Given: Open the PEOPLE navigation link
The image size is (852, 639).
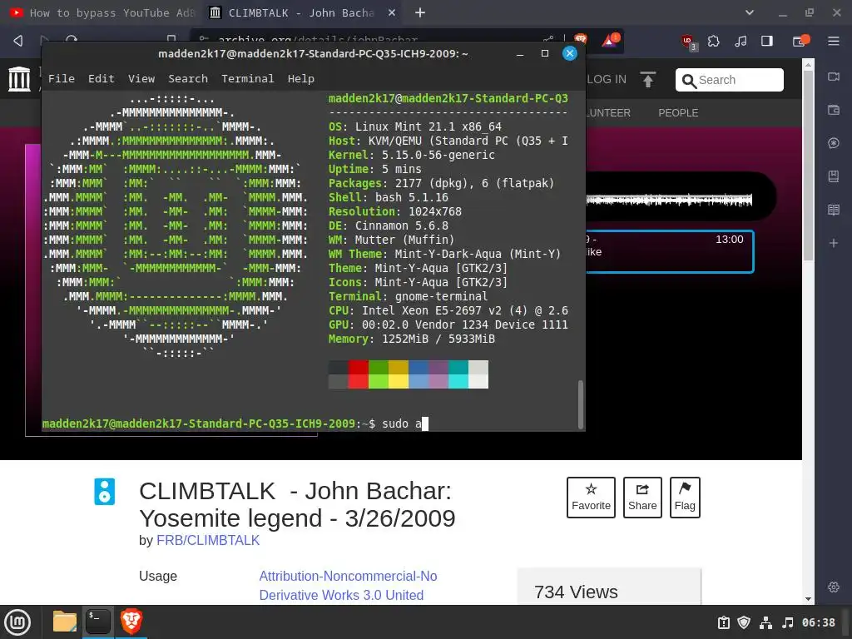Looking at the screenshot, I should [678, 113].
